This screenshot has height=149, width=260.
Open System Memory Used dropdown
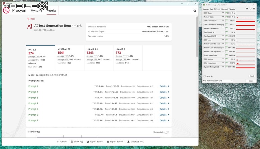223,67
